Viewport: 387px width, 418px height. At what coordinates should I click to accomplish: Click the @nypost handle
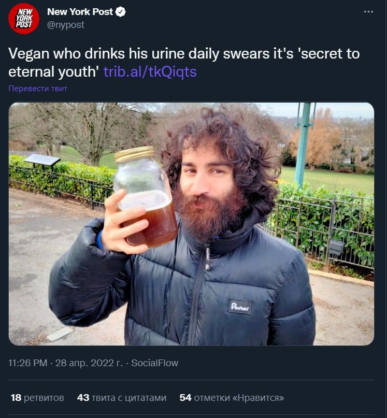pyautogui.click(x=66, y=24)
